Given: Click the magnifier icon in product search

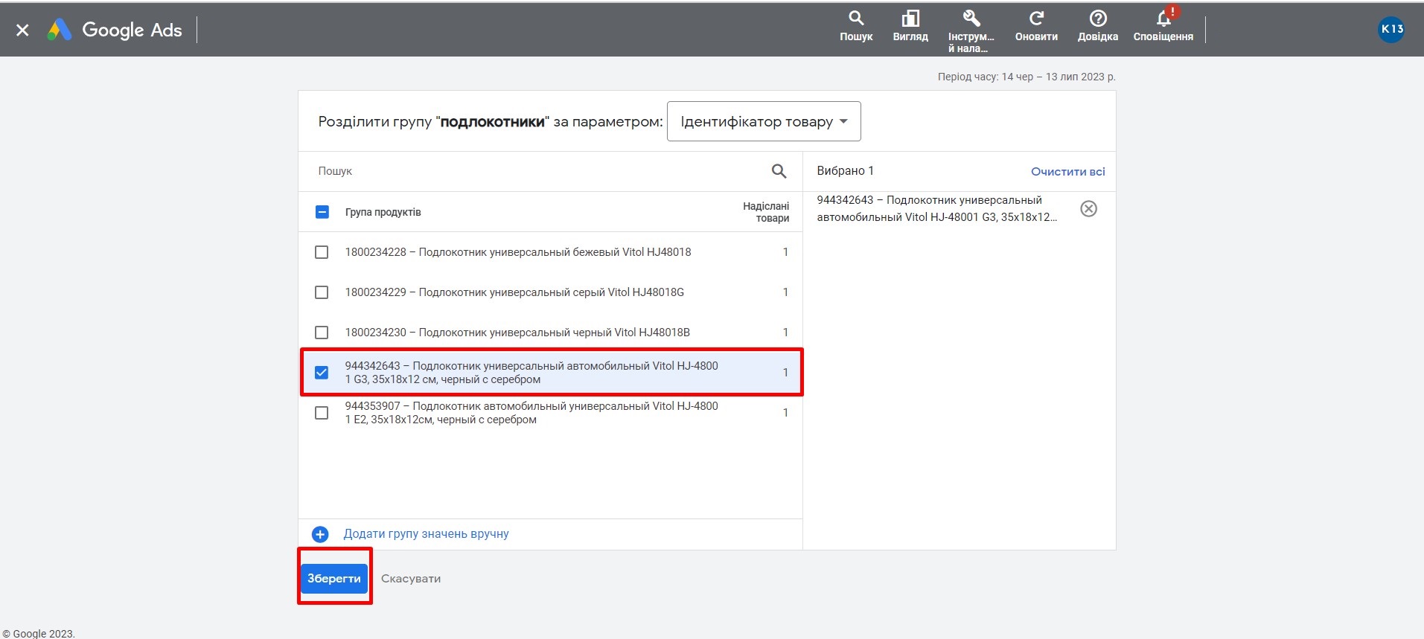Looking at the screenshot, I should coord(779,171).
